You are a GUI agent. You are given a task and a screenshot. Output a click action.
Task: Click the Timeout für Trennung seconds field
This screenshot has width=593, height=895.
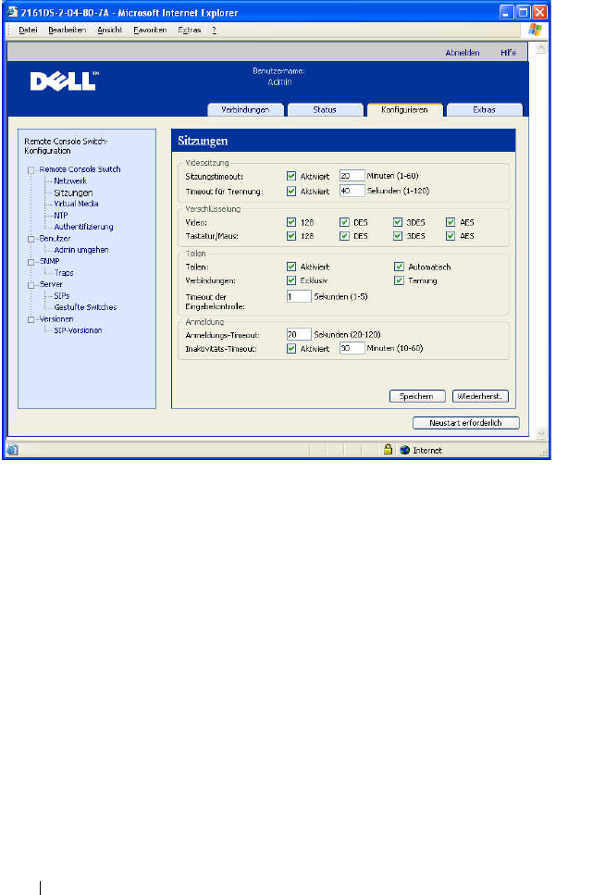(352, 191)
